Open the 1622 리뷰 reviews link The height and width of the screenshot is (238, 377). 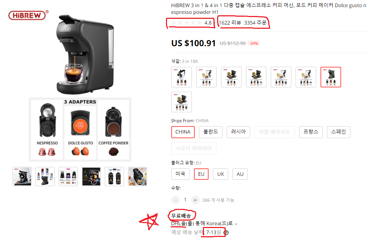coord(230,23)
